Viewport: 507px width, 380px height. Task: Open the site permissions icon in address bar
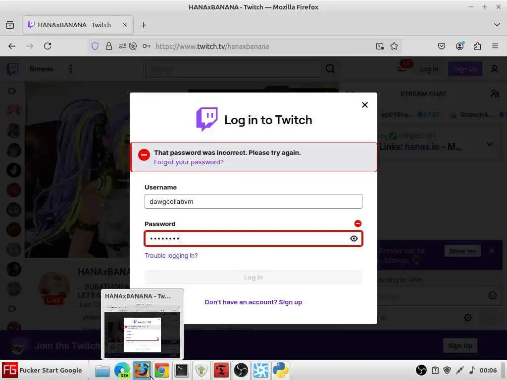click(x=123, y=46)
